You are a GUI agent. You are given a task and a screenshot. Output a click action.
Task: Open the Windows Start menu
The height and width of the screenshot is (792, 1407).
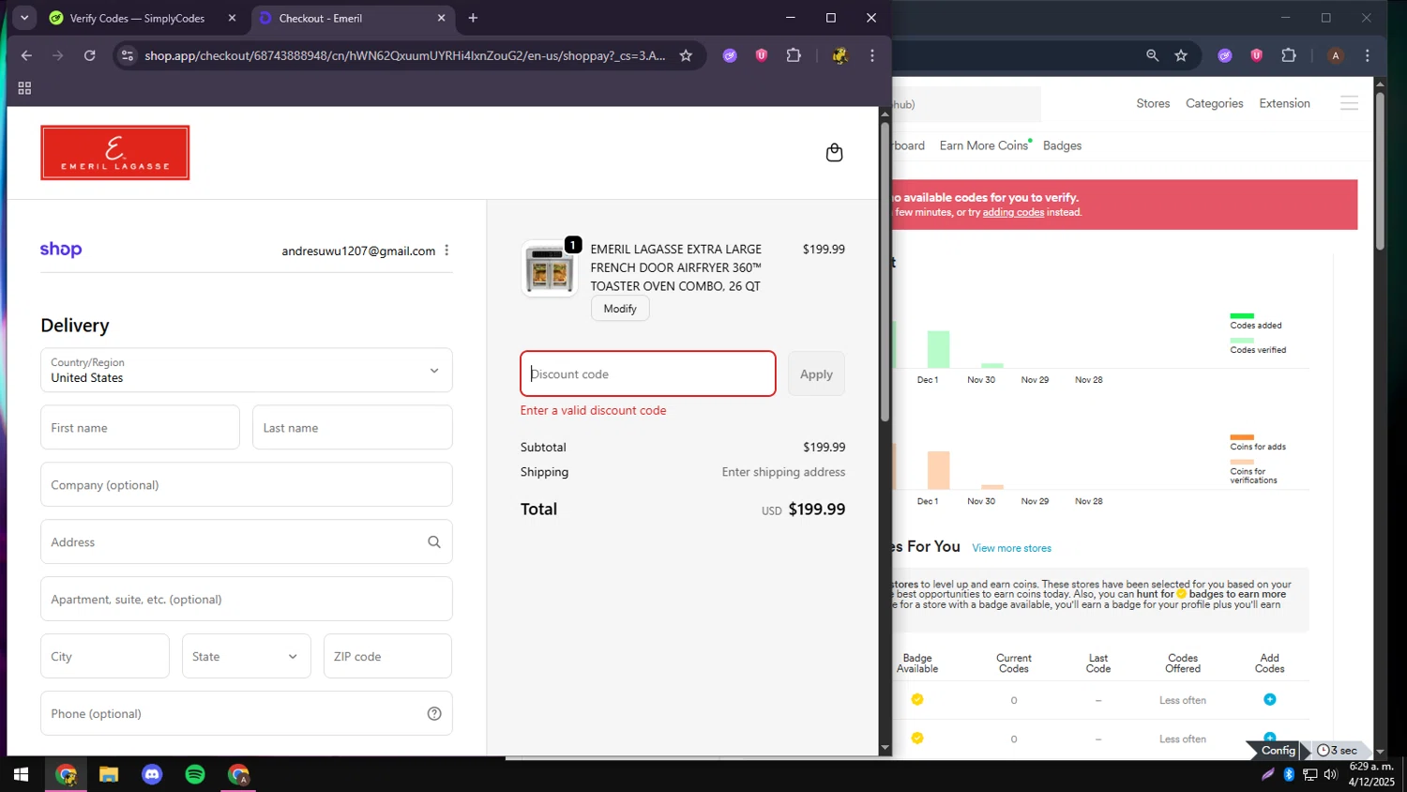click(21, 774)
